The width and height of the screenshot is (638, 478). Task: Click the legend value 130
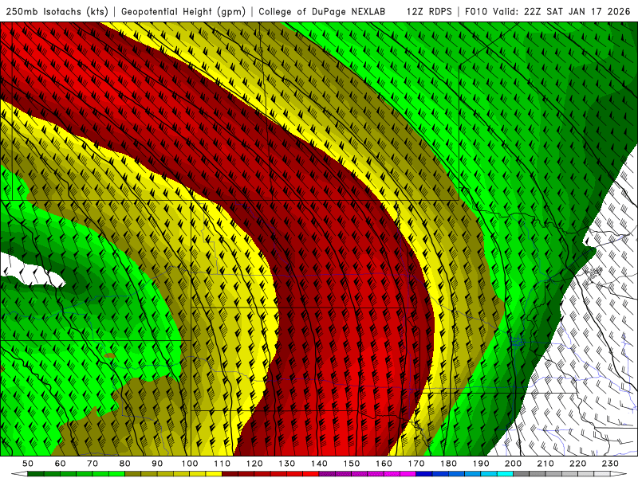(x=286, y=464)
